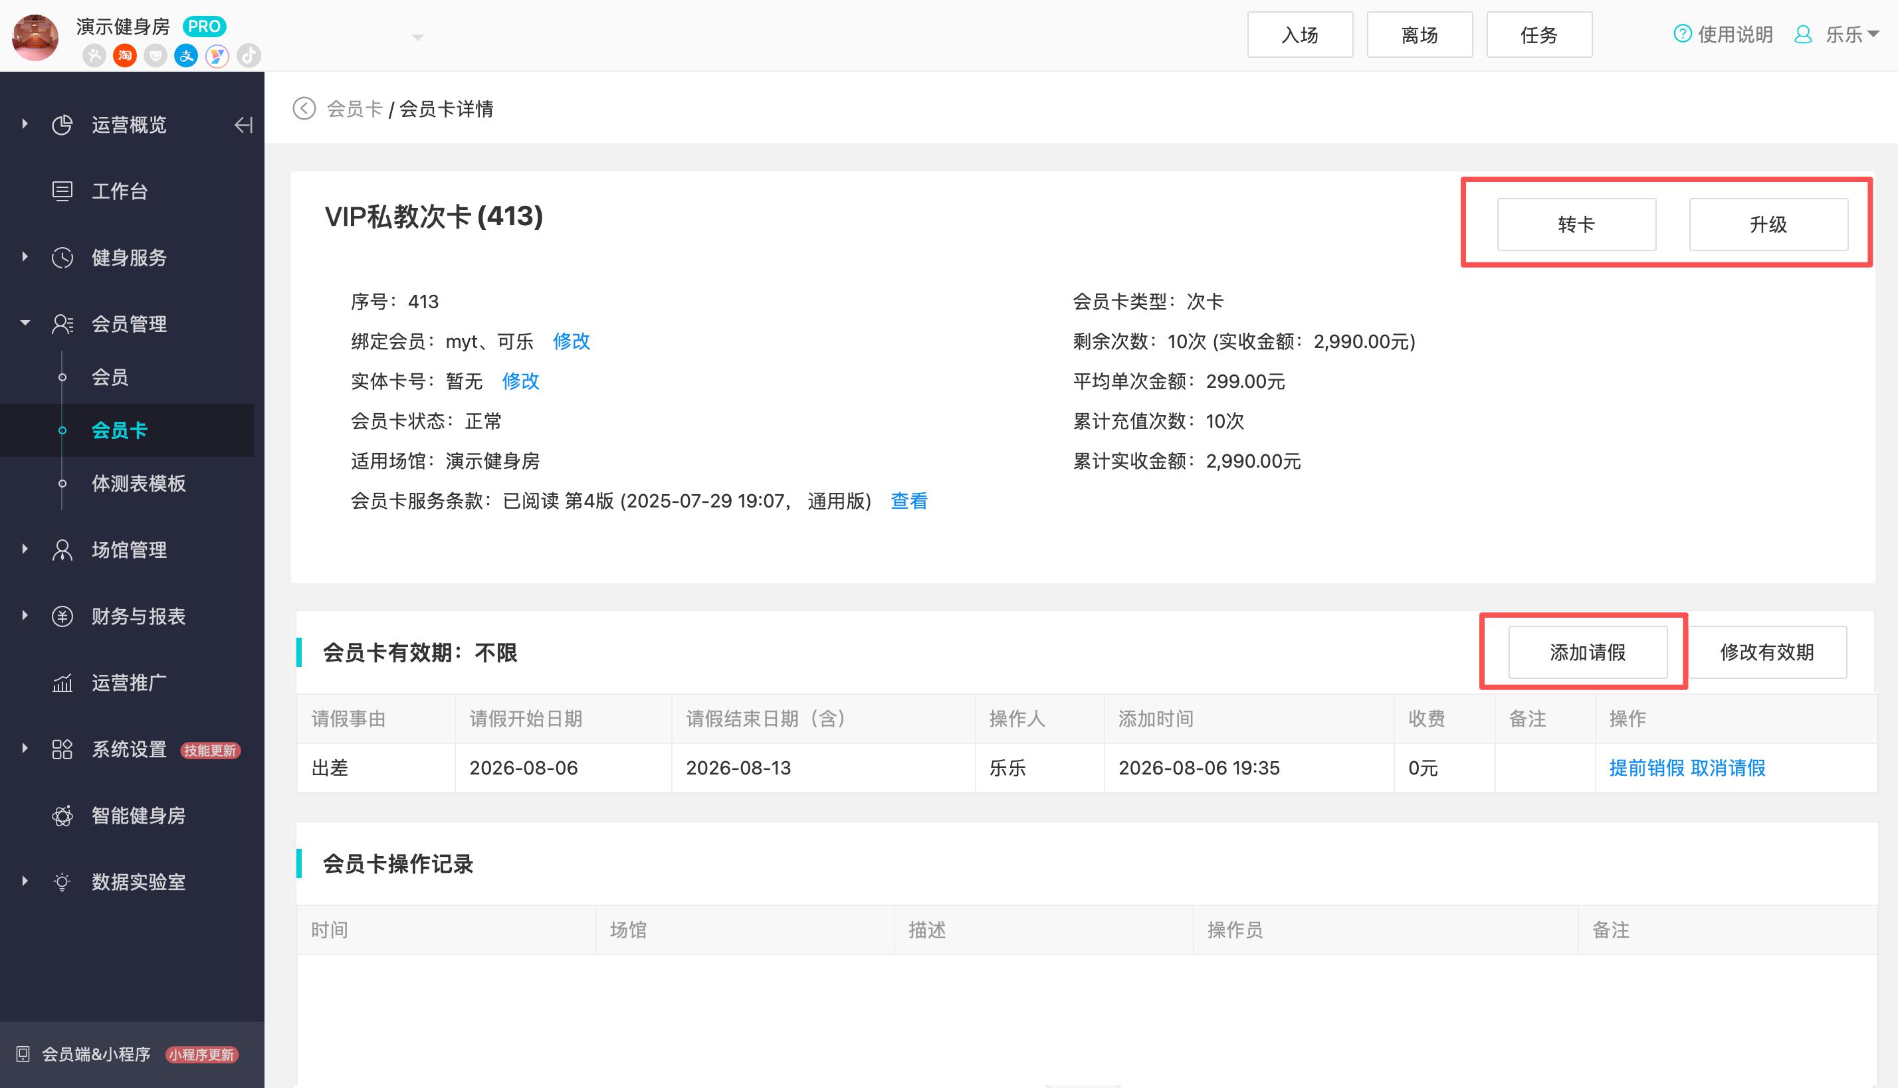Click the 出差 leave reason cell
This screenshot has width=1898, height=1088.
pos(376,768)
